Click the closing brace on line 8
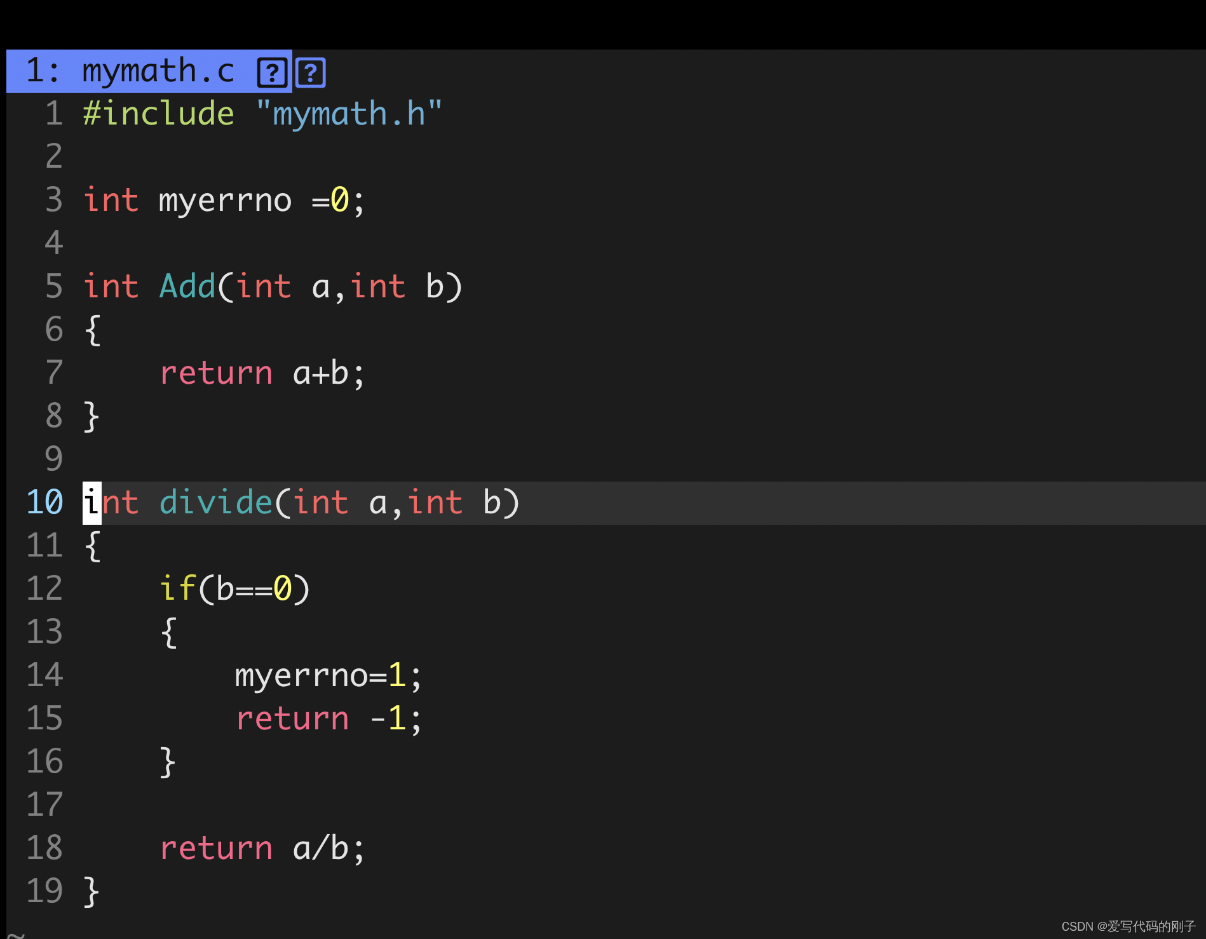The width and height of the screenshot is (1206, 939). [x=92, y=416]
